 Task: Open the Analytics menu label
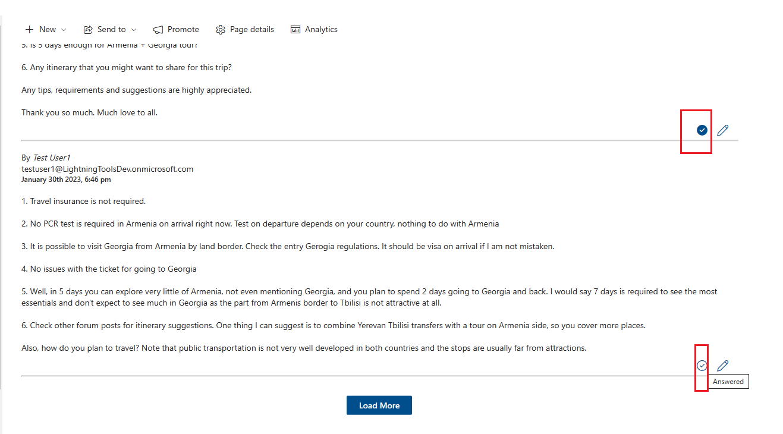[321, 30]
